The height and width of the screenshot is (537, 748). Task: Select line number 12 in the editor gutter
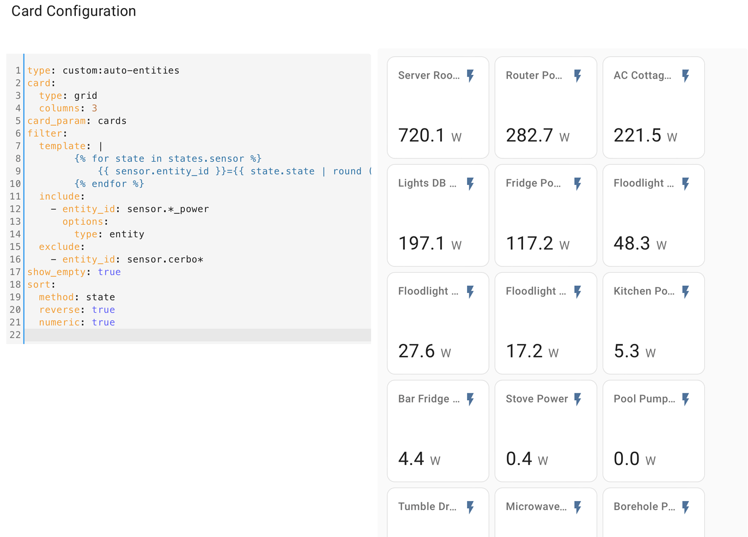15,209
